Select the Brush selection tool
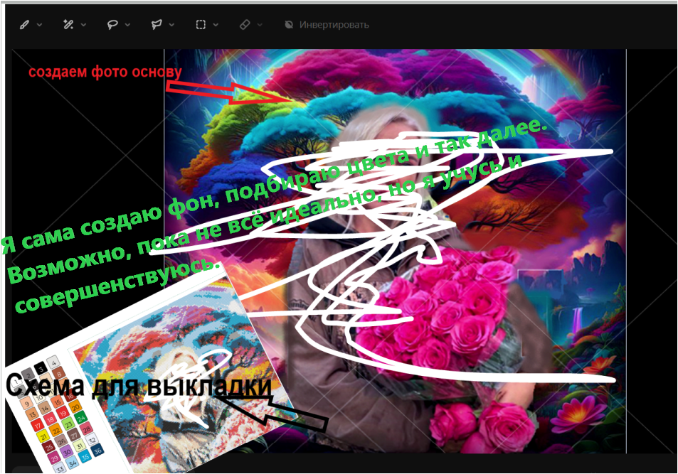Viewport: 678px width, 474px height. pyautogui.click(x=24, y=25)
